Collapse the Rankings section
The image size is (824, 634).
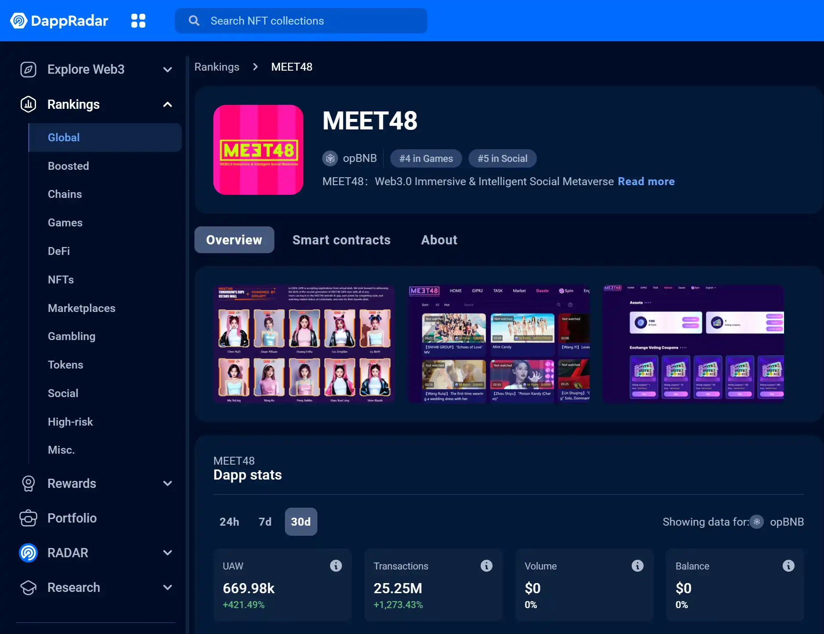point(167,104)
